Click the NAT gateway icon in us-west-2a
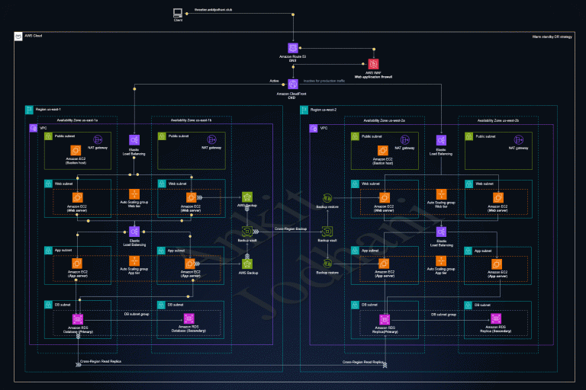Screen dimensions: 586x390 coord(404,140)
